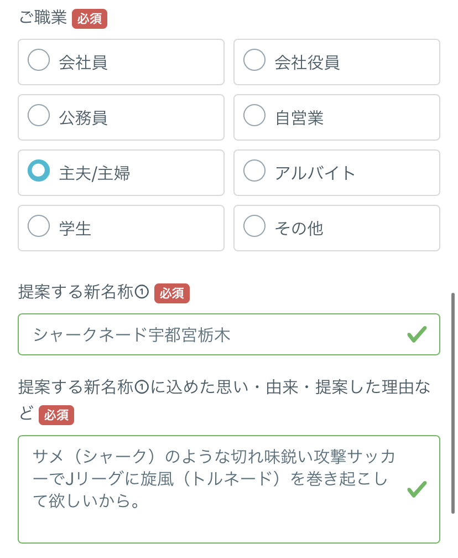
Task: Click the 会社員 label text
Action: (83, 63)
